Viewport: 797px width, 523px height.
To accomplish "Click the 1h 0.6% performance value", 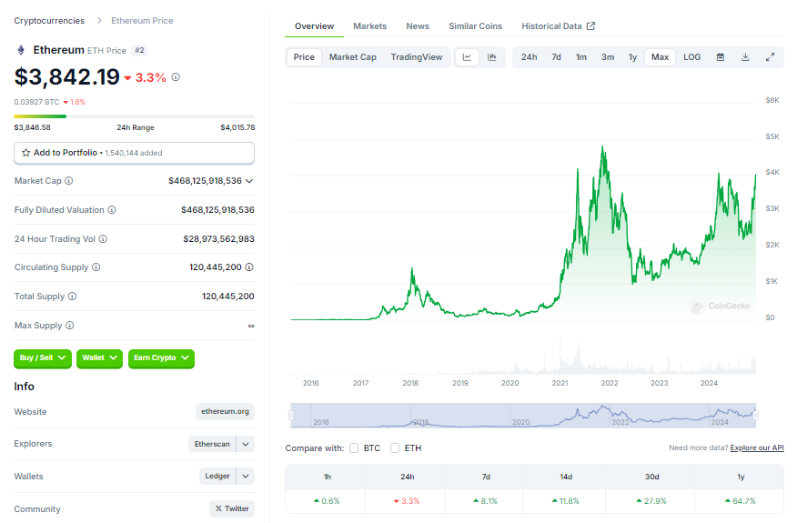I will tap(327, 500).
